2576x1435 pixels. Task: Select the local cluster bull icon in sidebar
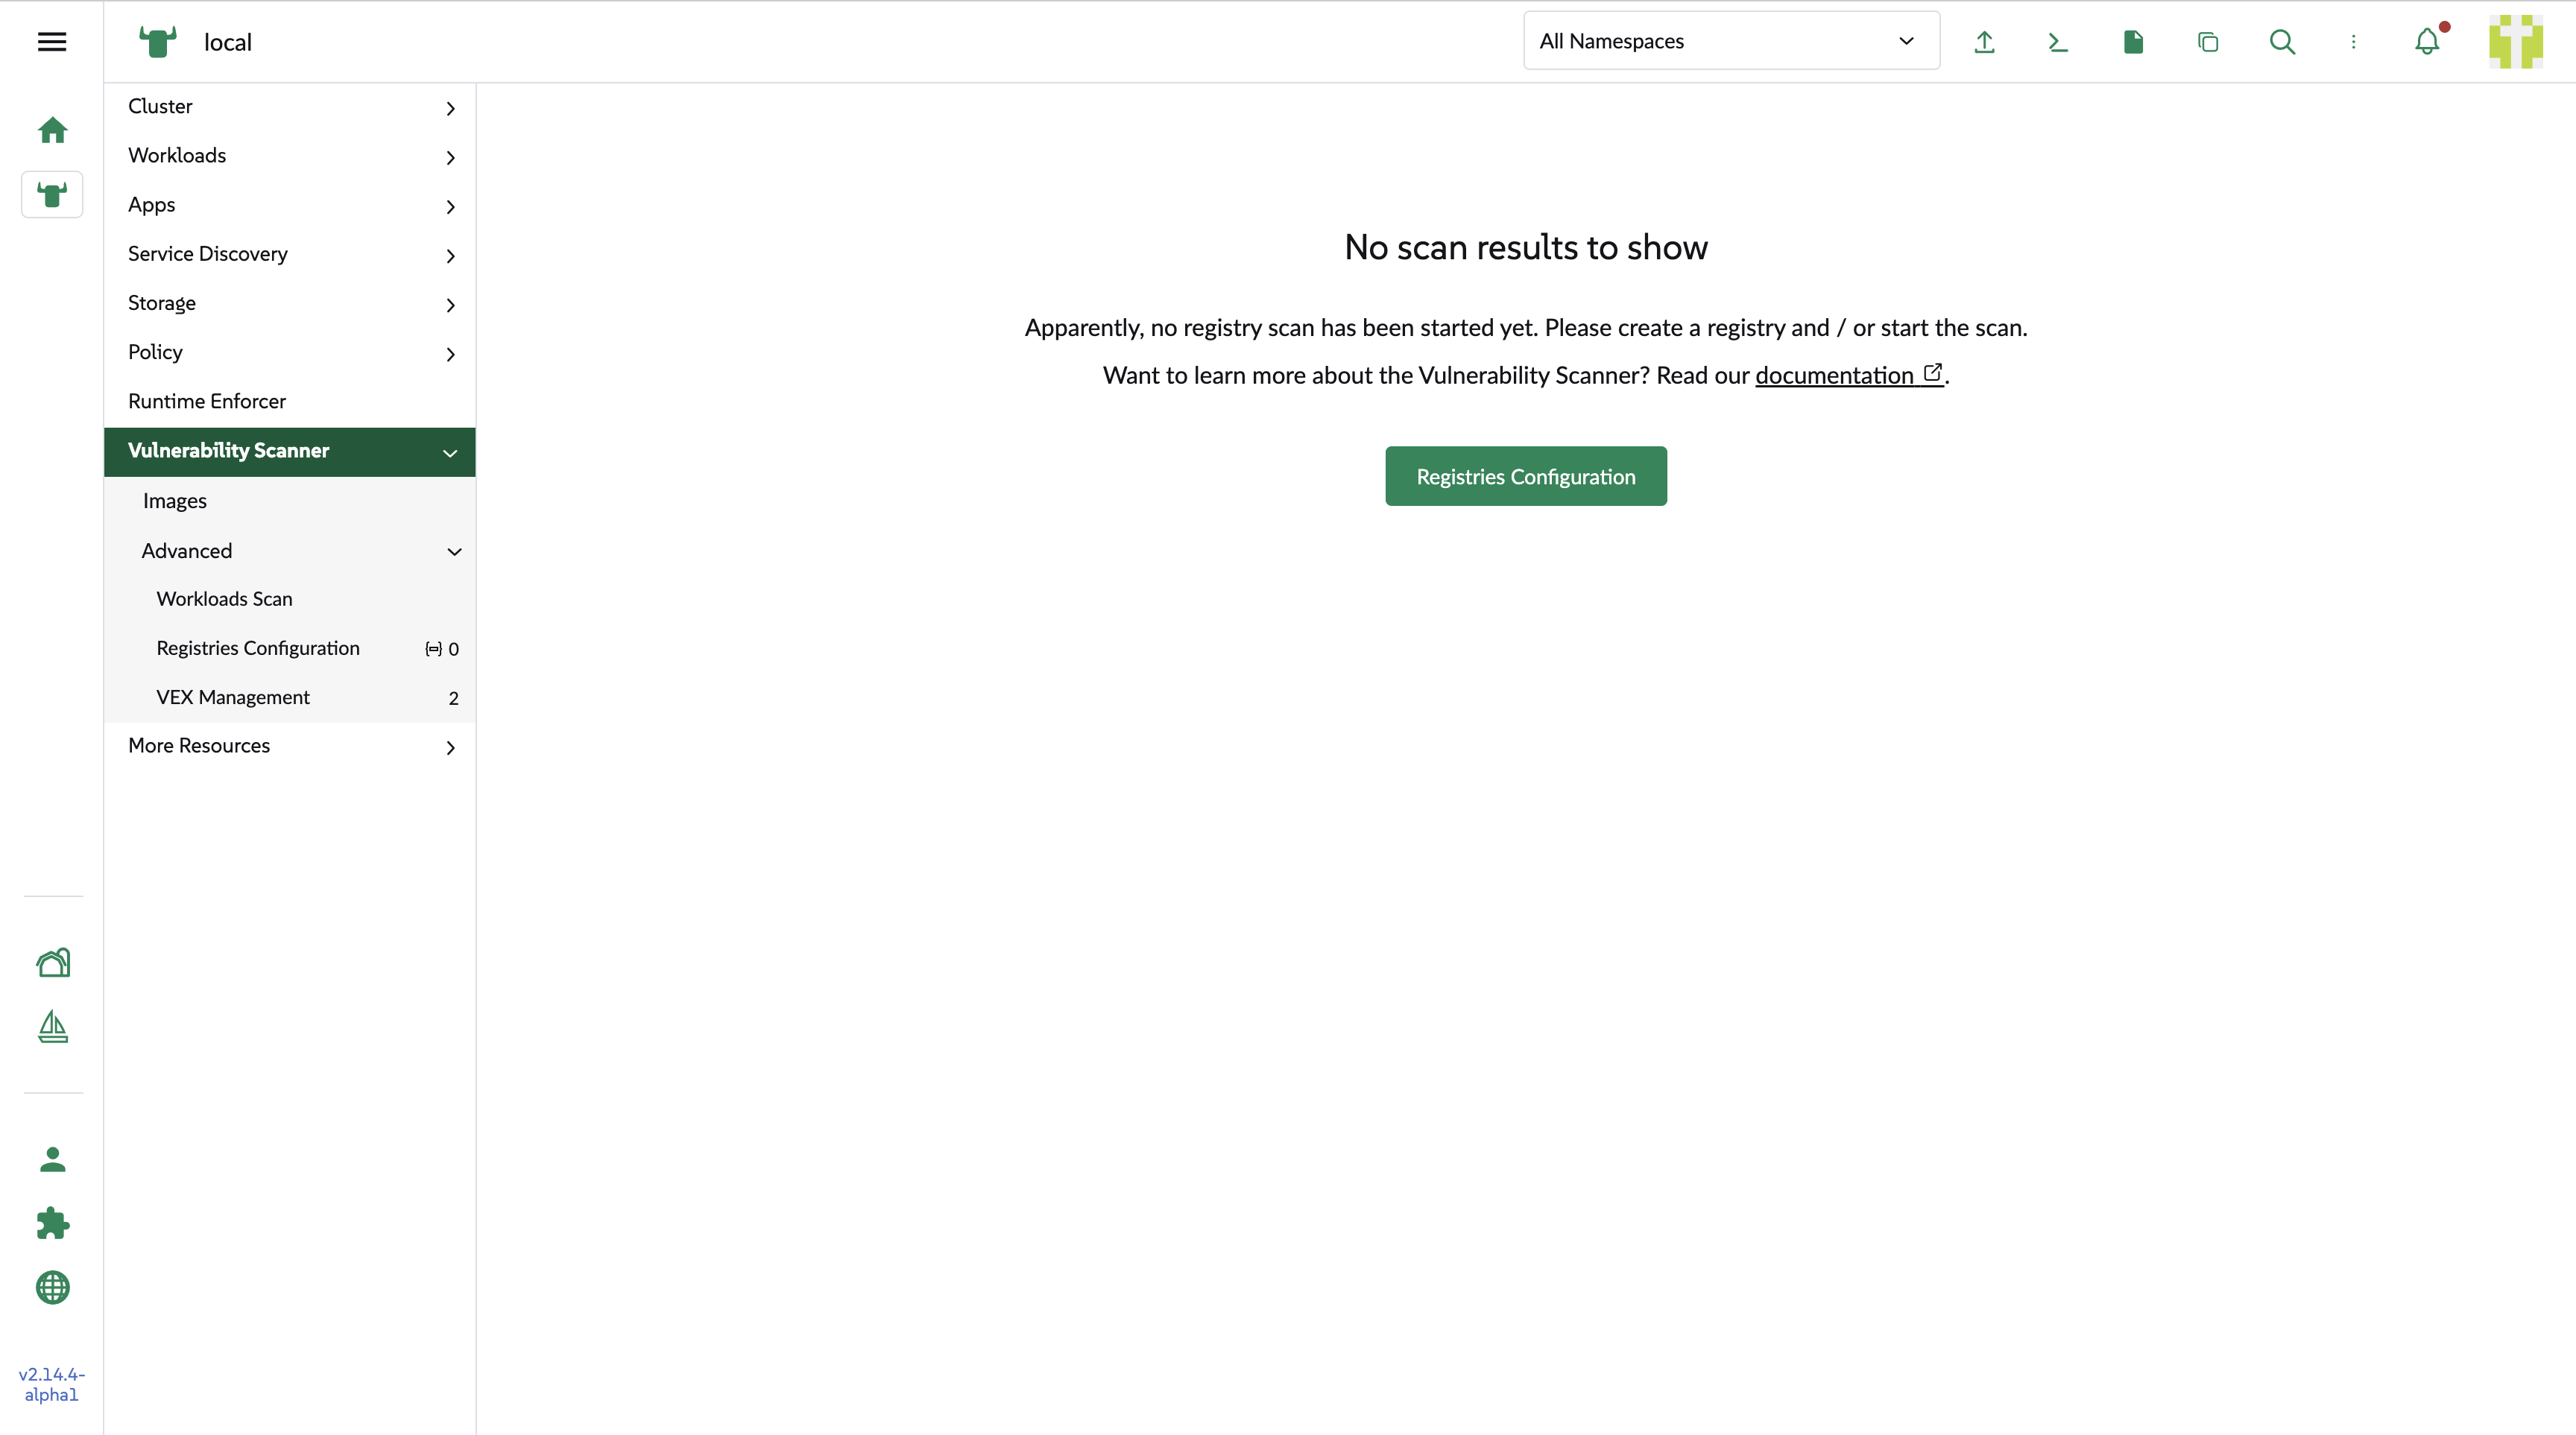pos(52,194)
